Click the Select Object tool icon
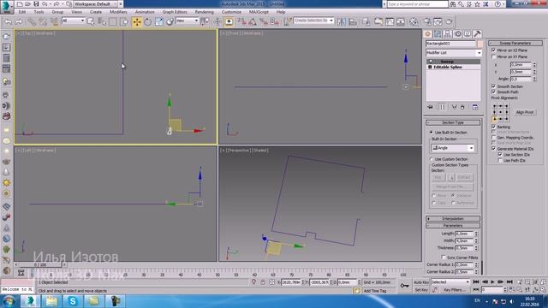The height and width of the screenshot is (308, 548). [x=91, y=21]
